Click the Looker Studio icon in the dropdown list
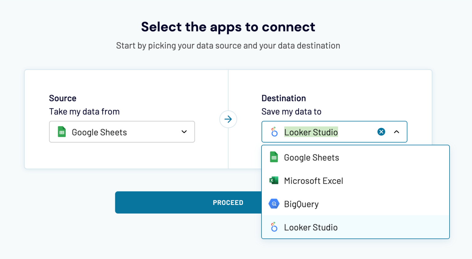Viewport: 472px width, 259px height. (x=274, y=227)
